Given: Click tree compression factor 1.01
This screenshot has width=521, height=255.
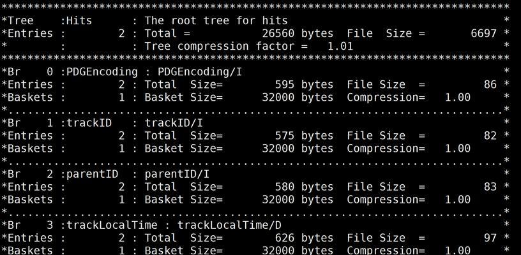Looking at the screenshot, I should point(340,46).
